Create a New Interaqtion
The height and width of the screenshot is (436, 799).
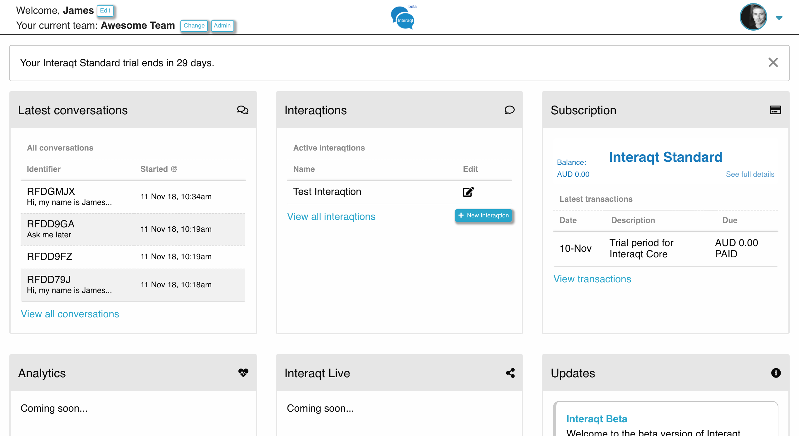click(x=483, y=216)
